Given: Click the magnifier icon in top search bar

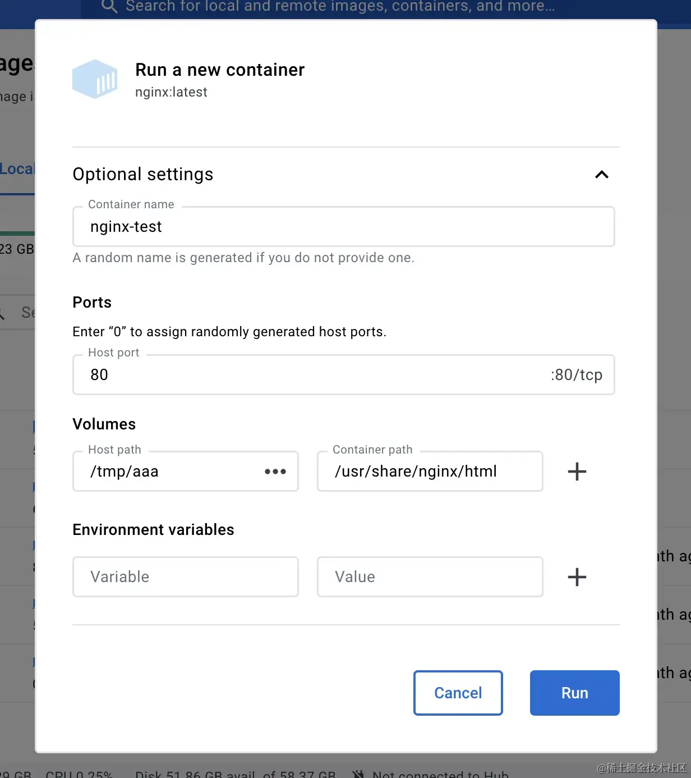Looking at the screenshot, I should pyautogui.click(x=109, y=6).
